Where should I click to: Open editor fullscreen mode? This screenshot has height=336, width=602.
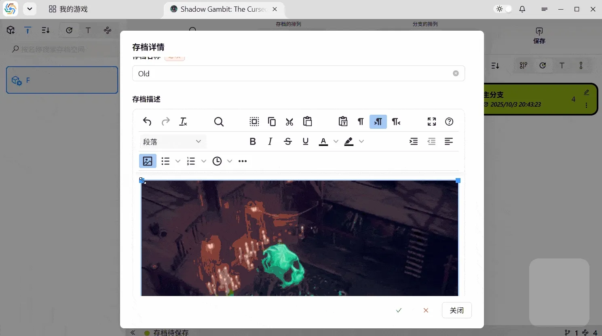pos(432,122)
